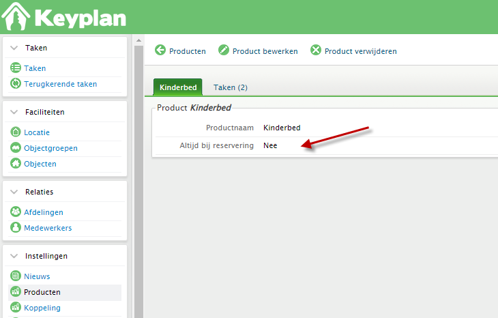The width and height of the screenshot is (498, 318).
Task: Click the Afdelingen group icon
Action: [x=16, y=212]
